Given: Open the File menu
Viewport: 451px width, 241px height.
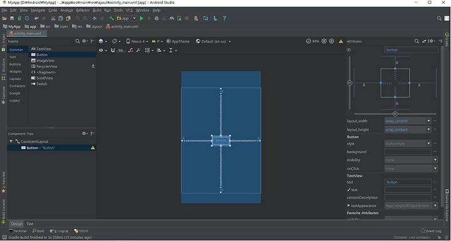Looking at the screenshot, I should (4, 11).
